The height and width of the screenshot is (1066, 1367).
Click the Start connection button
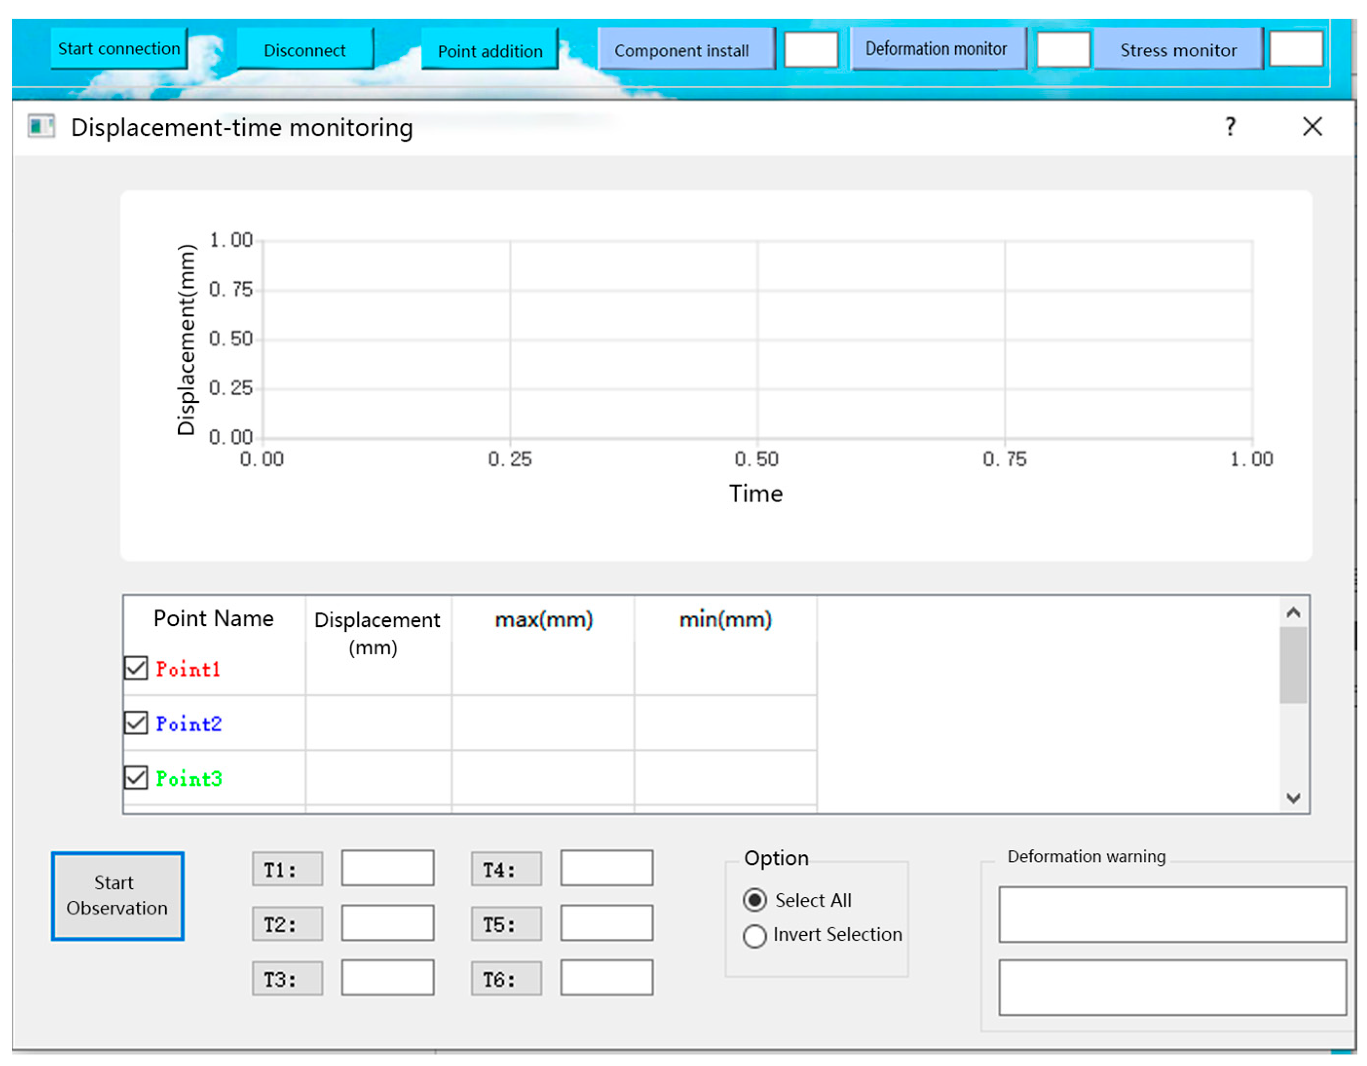(119, 49)
